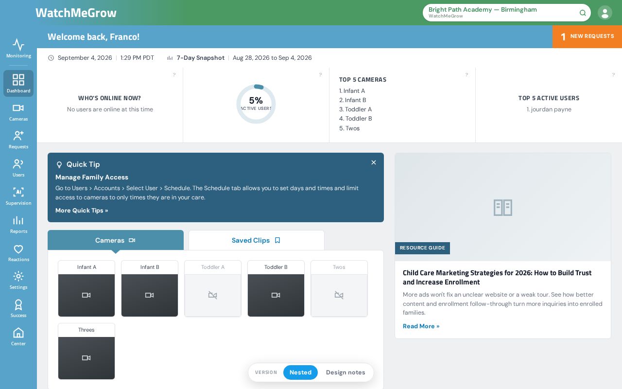View Reports from the sidebar
This screenshot has width=622, height=389.
pyautogui.click(x=18, y=224)
